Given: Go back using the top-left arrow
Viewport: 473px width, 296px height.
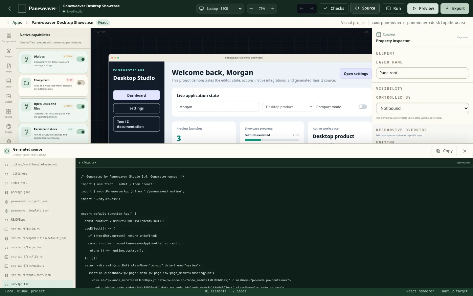Looking at the screenshot, I should (x=10, y=9).
